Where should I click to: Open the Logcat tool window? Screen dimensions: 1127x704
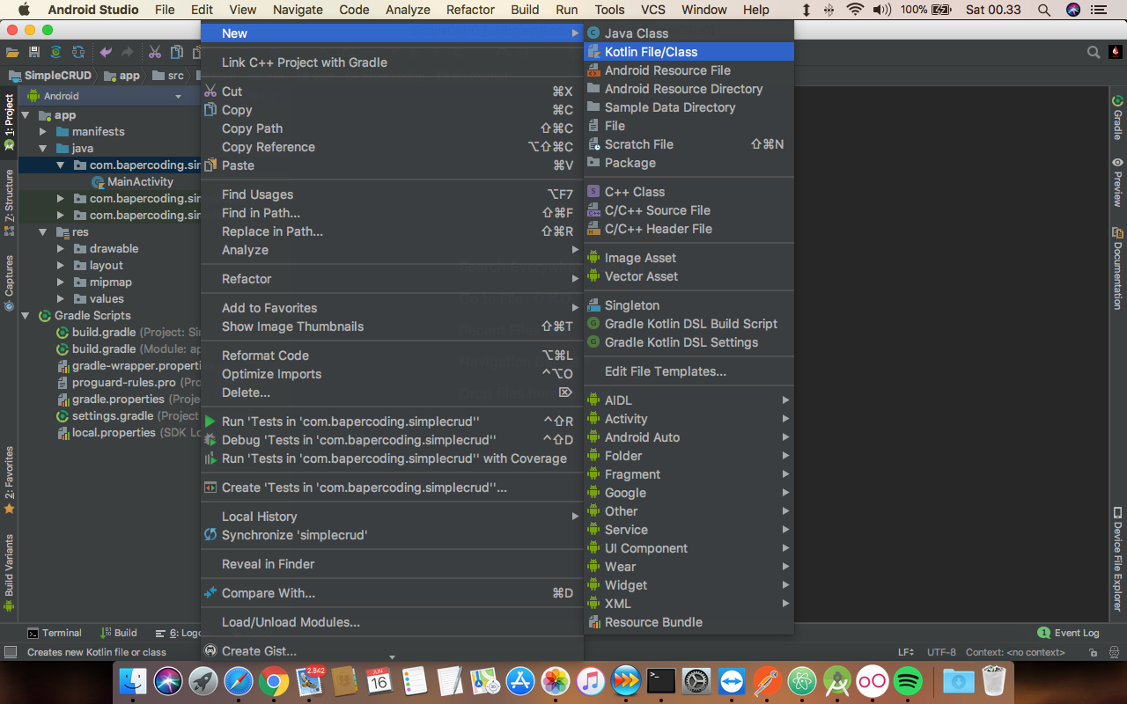[x=178, y=633]
